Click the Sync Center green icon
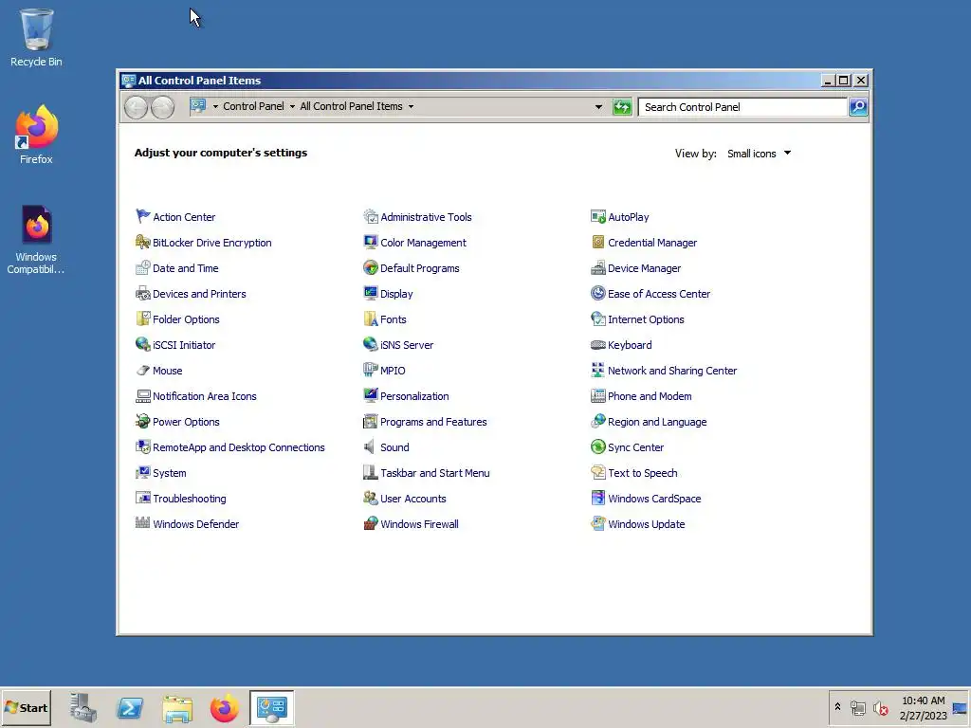The width and height of the screenshot is (971, 728). (x=598, y=447)
